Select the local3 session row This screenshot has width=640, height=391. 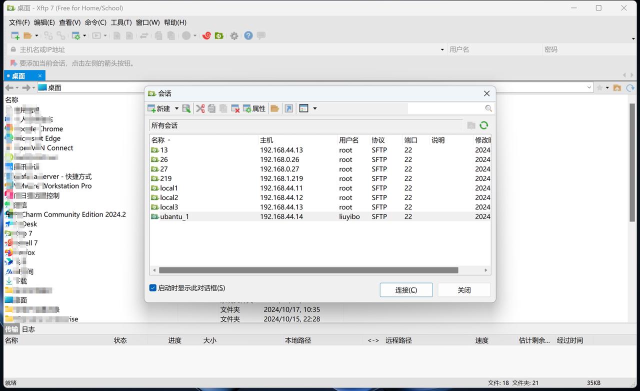(x=320, y=207)
